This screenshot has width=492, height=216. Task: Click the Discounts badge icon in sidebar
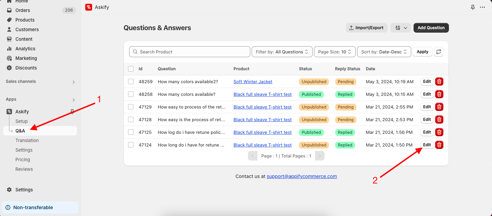click(x=9, y=68)
